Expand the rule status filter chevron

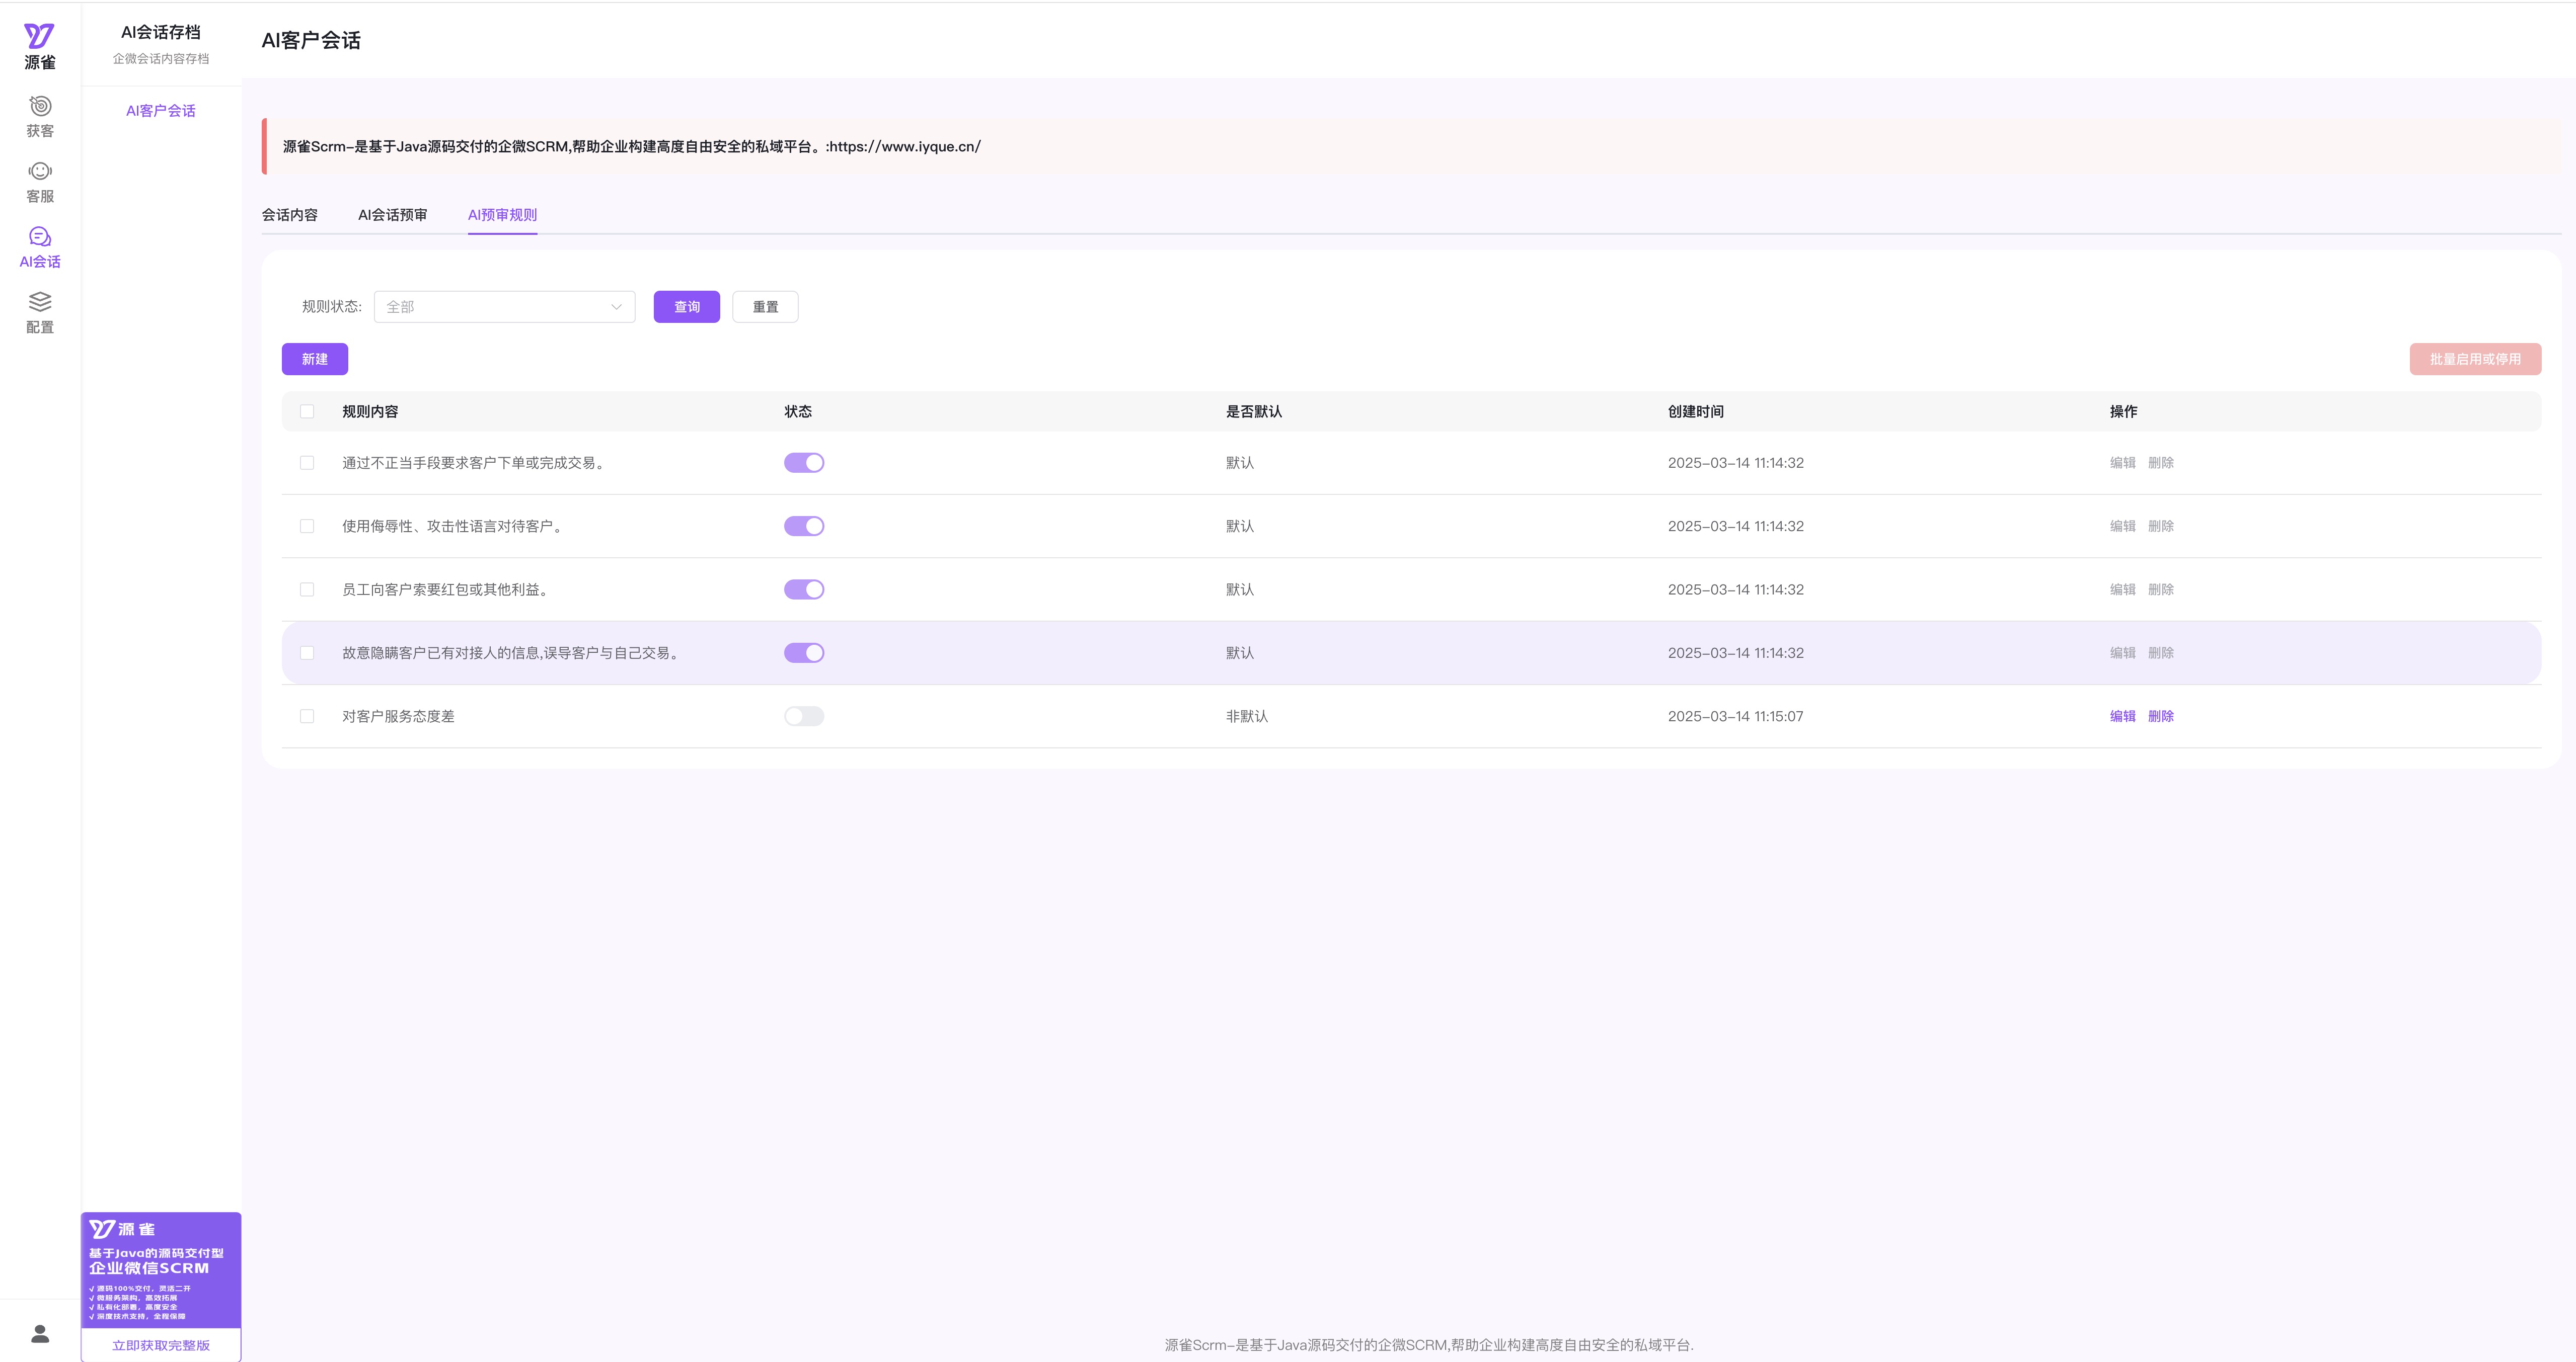pos(615,307)
